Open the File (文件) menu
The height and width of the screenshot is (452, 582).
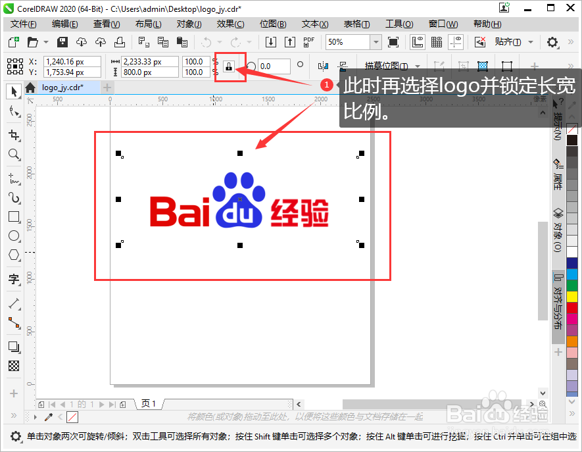coord(24,24)
